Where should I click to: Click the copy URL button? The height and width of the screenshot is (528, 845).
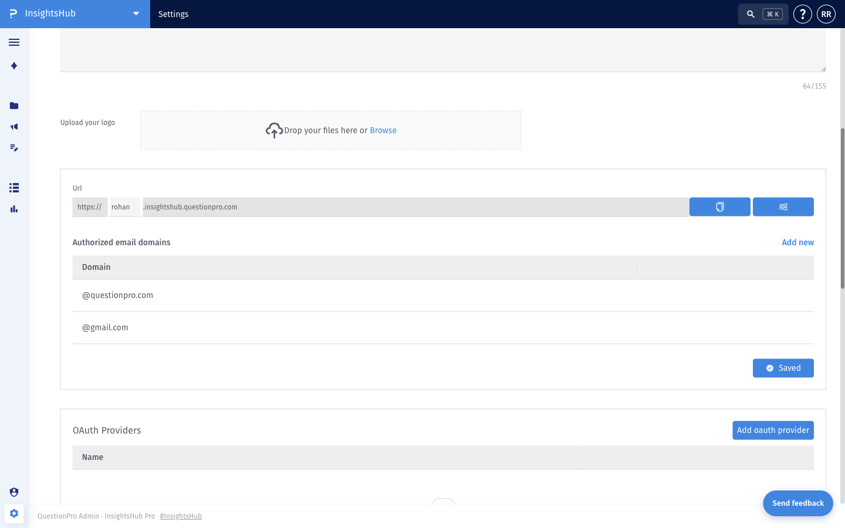point(719,207)
